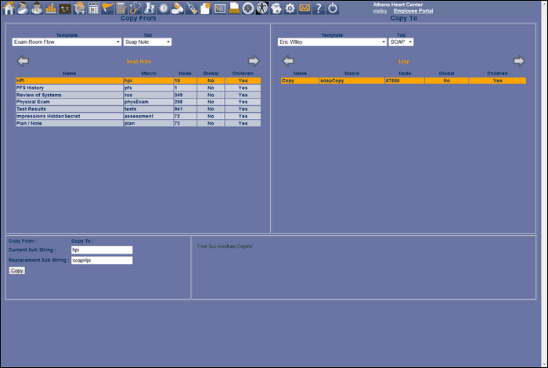
Task: Open the multiple gears icon
Action: [276, 8]
